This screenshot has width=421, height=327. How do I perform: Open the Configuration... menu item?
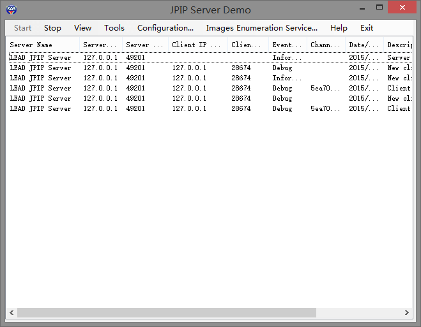(x=165, y=28)
